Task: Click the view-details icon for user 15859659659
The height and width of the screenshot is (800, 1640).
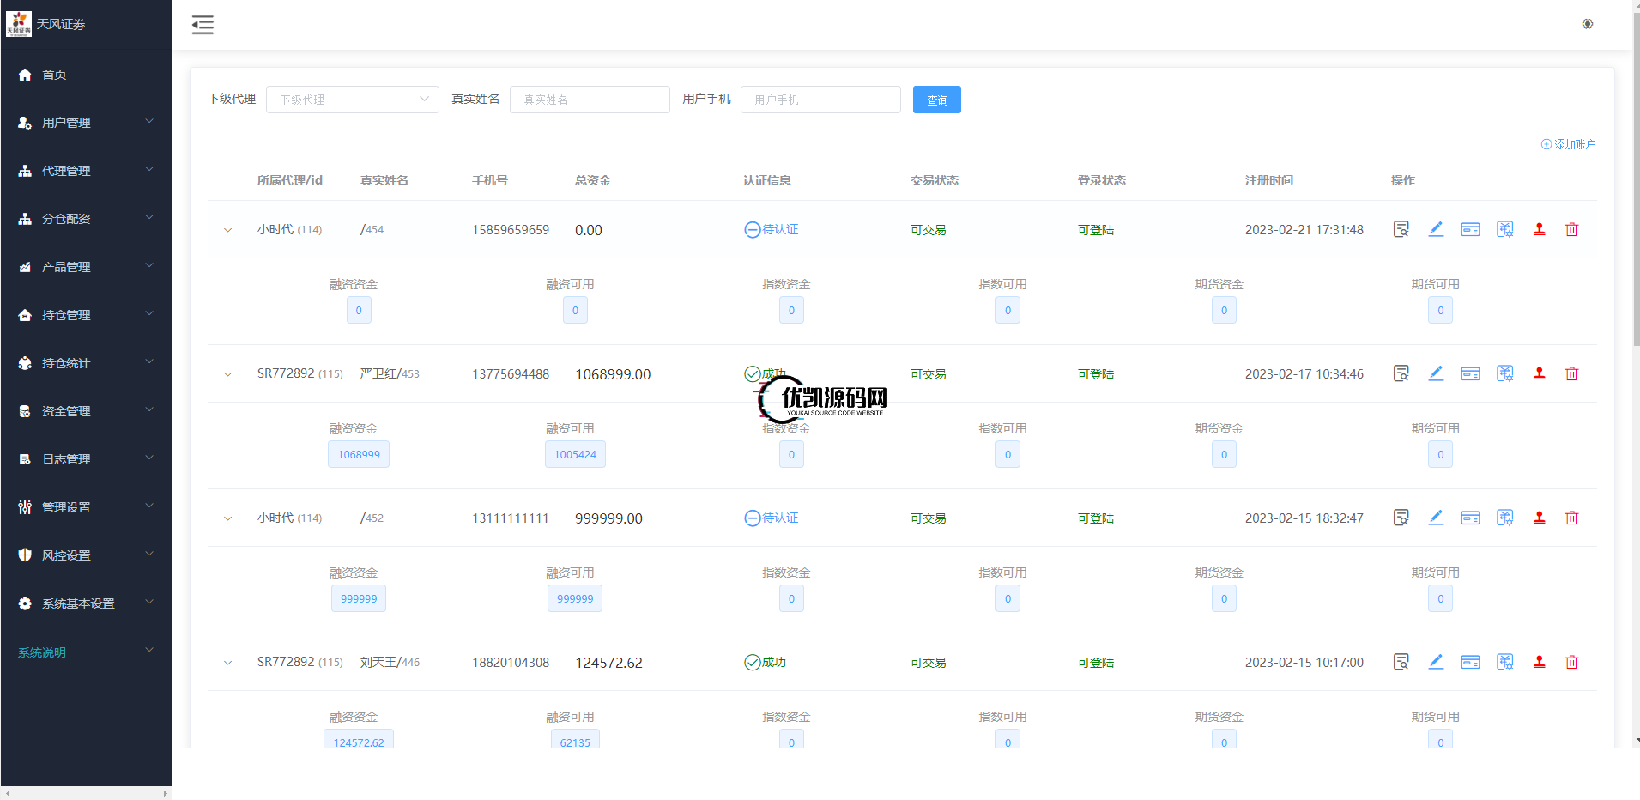Action: 1401,229
